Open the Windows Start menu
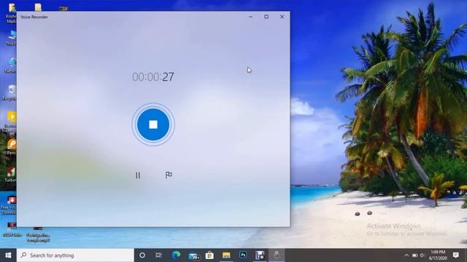The height and width of the screenshot is (262, 467). tap(8, 255)
